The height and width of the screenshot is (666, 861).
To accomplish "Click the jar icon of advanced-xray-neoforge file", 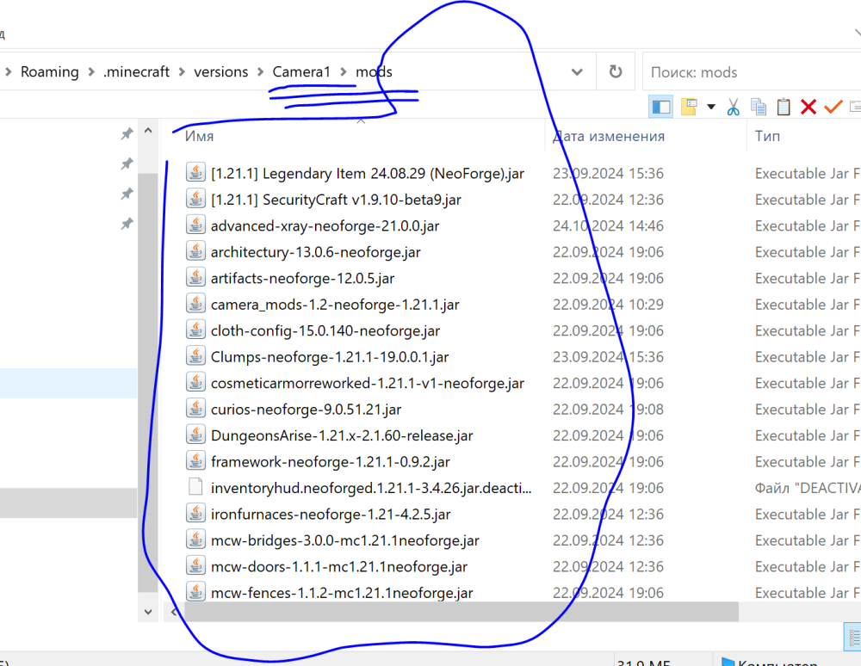I will coord(195,225).
